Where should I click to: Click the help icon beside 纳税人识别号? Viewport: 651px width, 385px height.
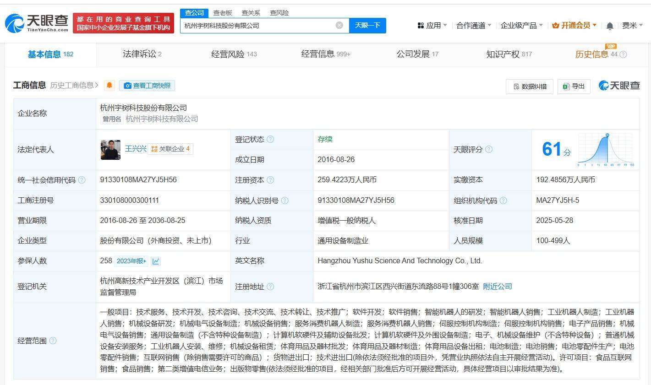coord(285,200)
